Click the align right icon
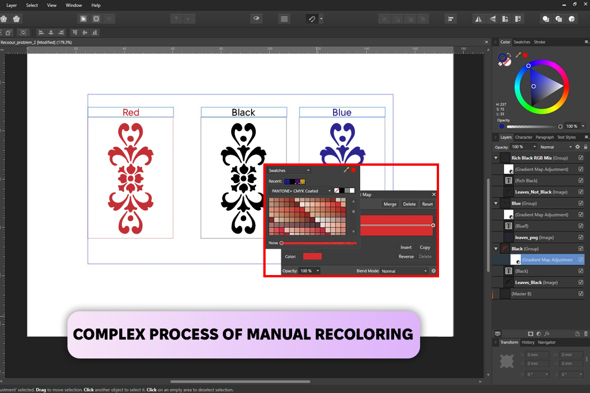This screenshot has width=590, height=393. 61,33
